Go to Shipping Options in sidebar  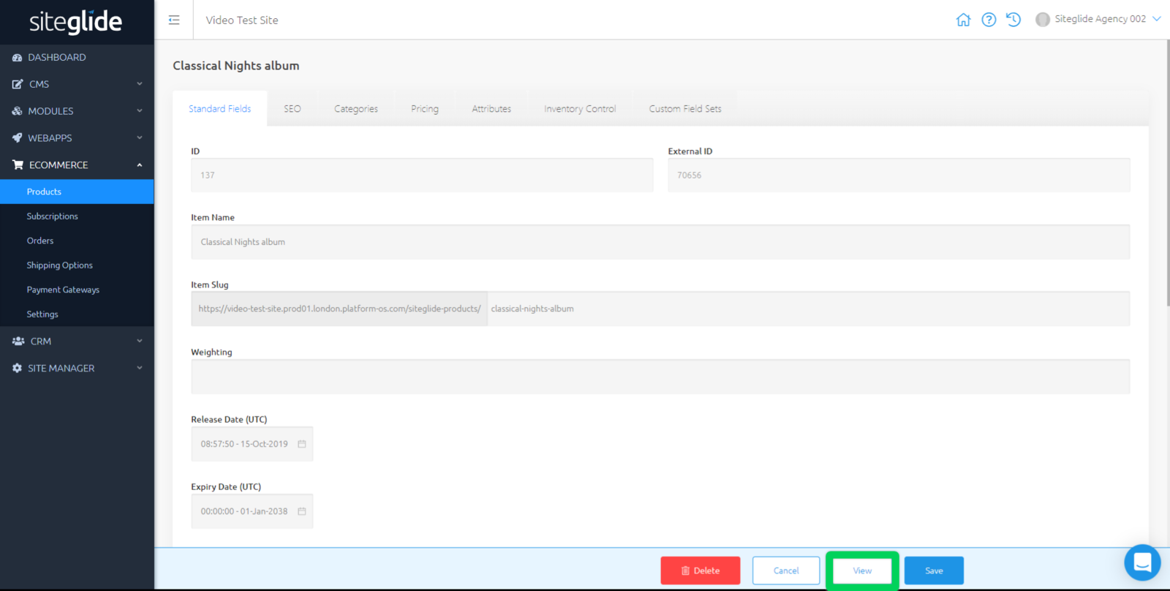[x=60, y=266]
